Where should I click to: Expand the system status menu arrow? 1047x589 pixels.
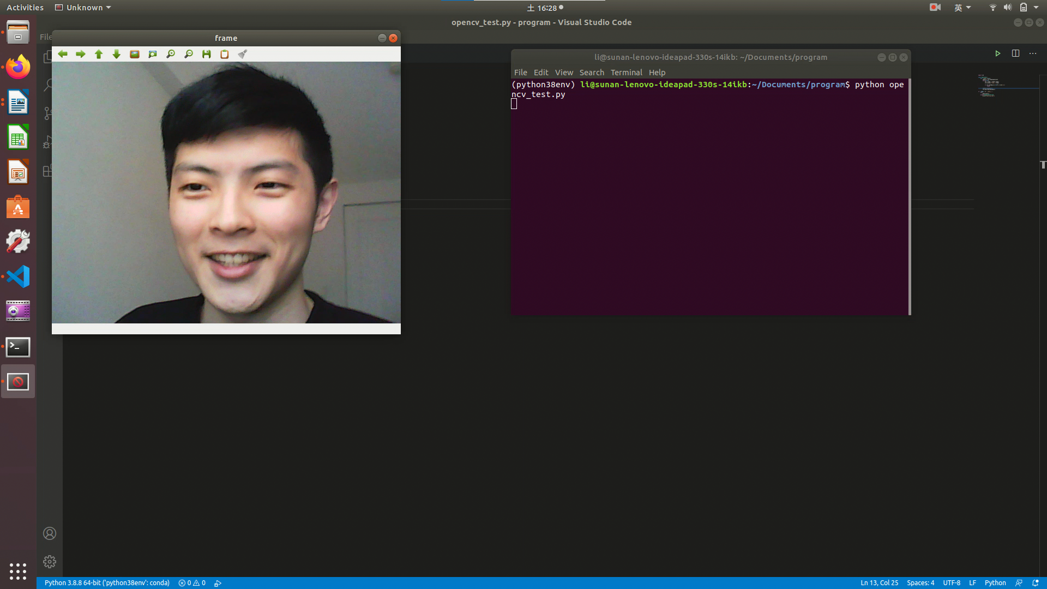pyautogui.click(x=1036, y=8)
